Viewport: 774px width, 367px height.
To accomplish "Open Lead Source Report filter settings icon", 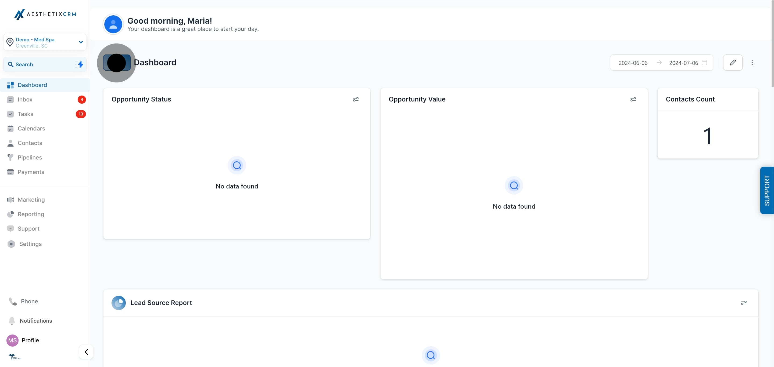I will [744, 303].
